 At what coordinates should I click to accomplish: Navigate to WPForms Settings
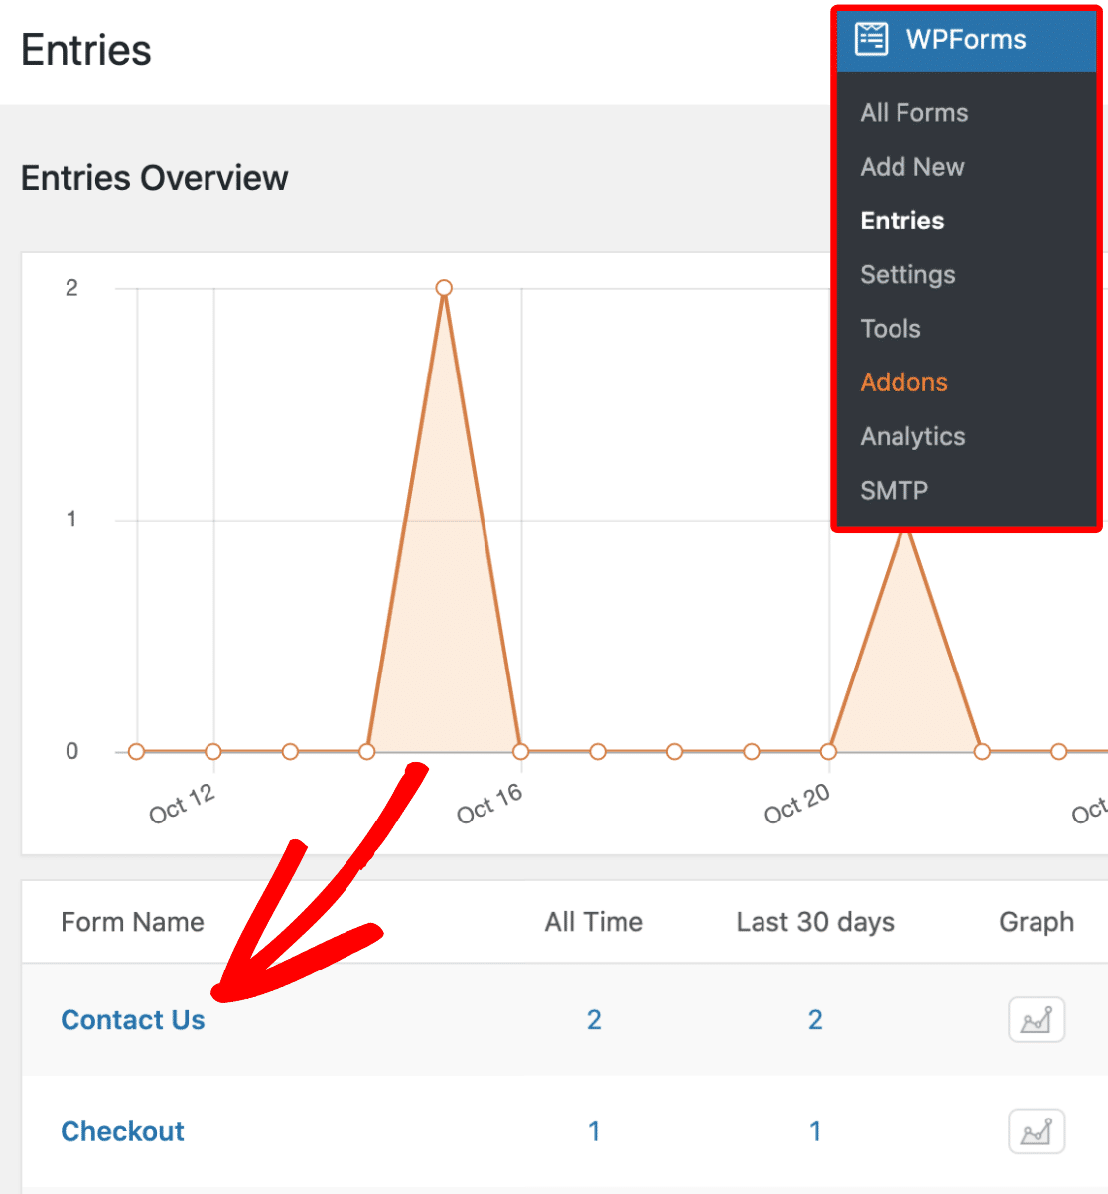(907, 274)
